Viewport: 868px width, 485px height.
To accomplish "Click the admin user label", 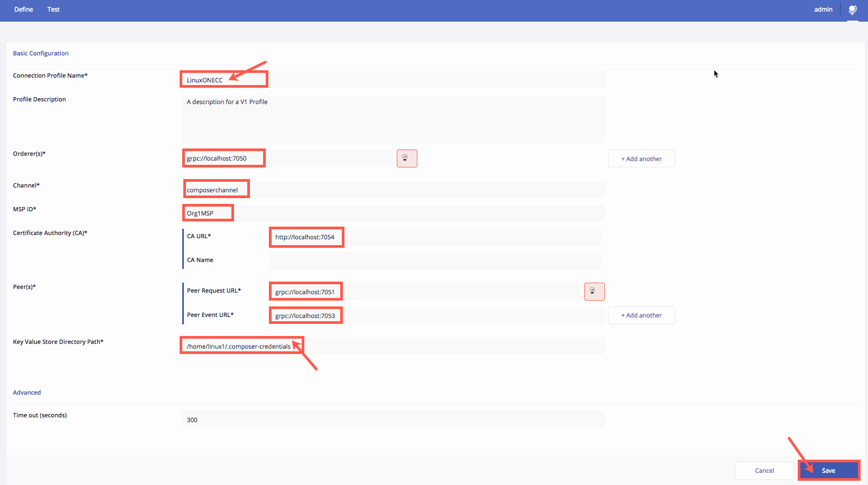I will [823, 10].
